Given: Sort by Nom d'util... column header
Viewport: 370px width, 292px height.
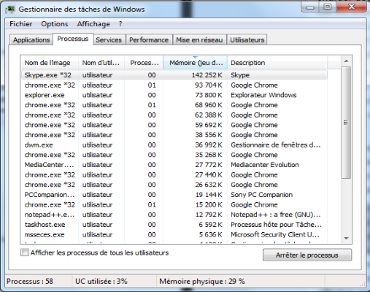Looking at the screenshot, I should 101,63.
